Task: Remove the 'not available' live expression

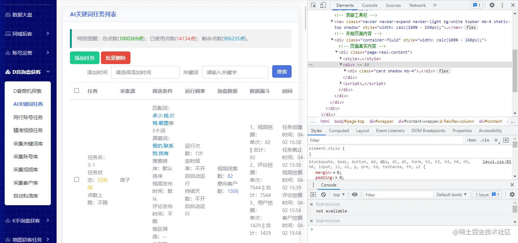Action: pos(311,204)
